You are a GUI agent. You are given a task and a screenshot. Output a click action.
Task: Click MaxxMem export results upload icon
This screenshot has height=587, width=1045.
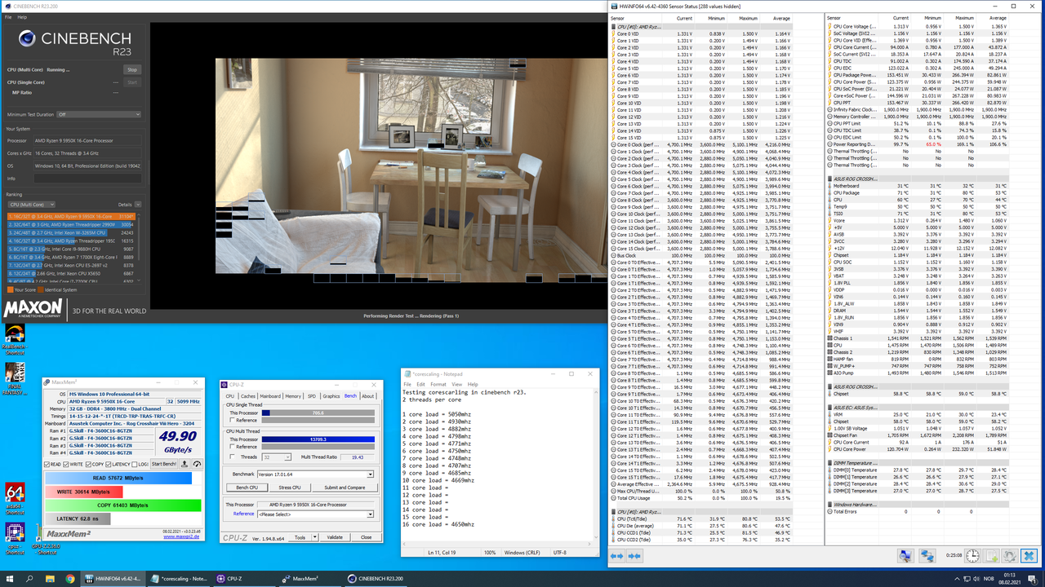coord(185,464)
